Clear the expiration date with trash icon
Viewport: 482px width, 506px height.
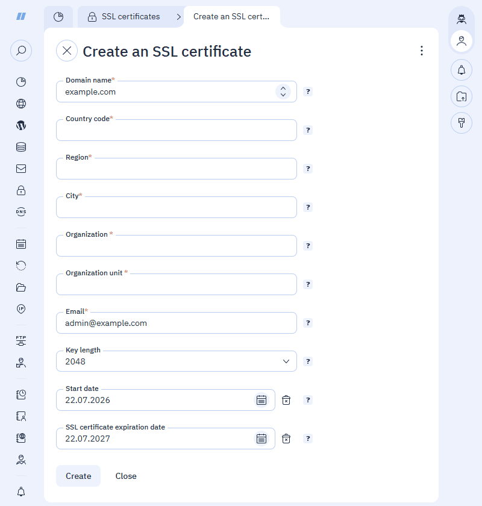286,439
